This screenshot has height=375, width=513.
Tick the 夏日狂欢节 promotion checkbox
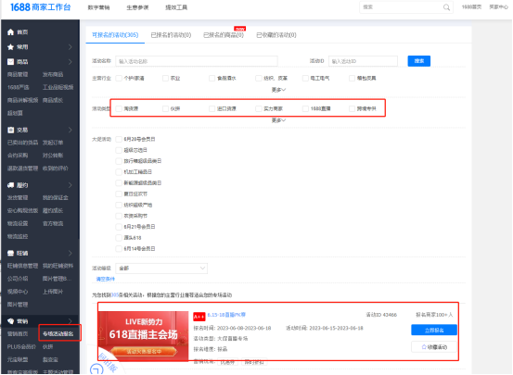pos(119,194)
